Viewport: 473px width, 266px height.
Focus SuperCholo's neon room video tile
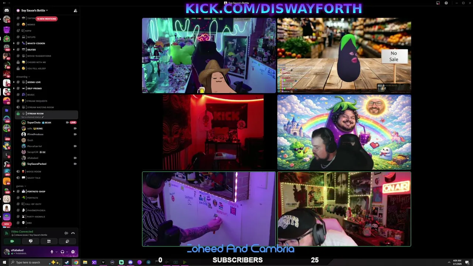click(x=209, y=55)
